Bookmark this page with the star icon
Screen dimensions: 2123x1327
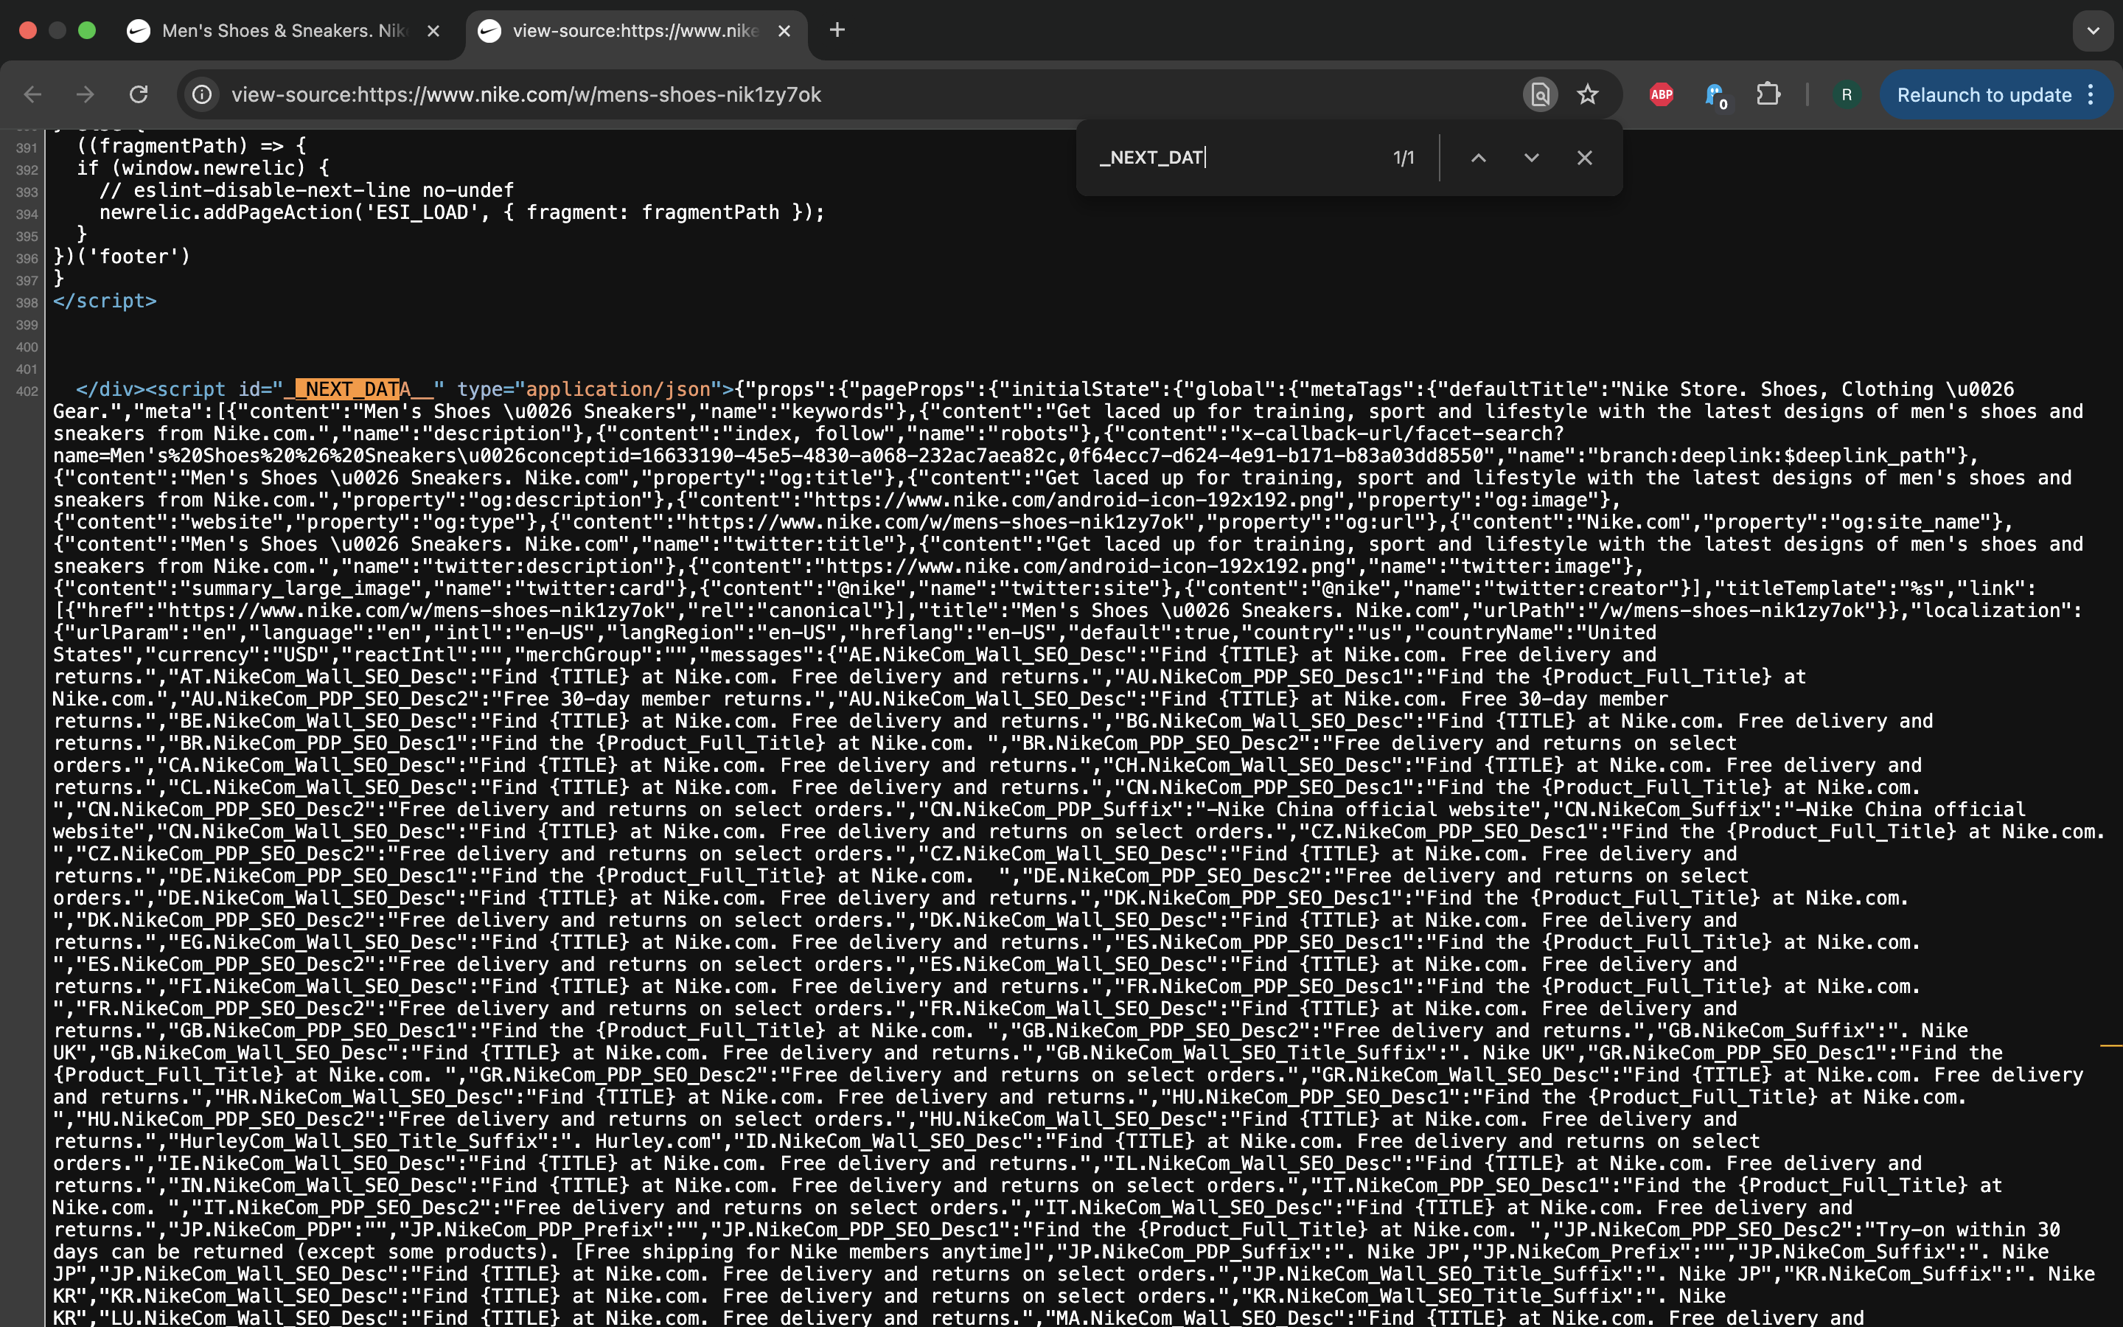pyautogui.click(x=1587, y=95)
